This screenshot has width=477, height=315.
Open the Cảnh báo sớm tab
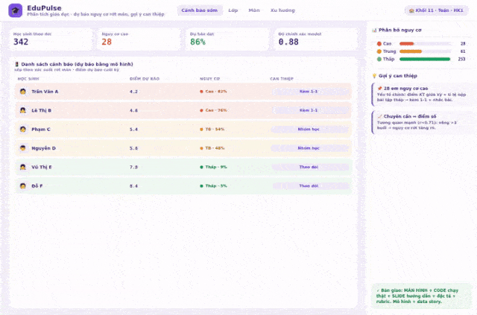click(x=200, y=10)
